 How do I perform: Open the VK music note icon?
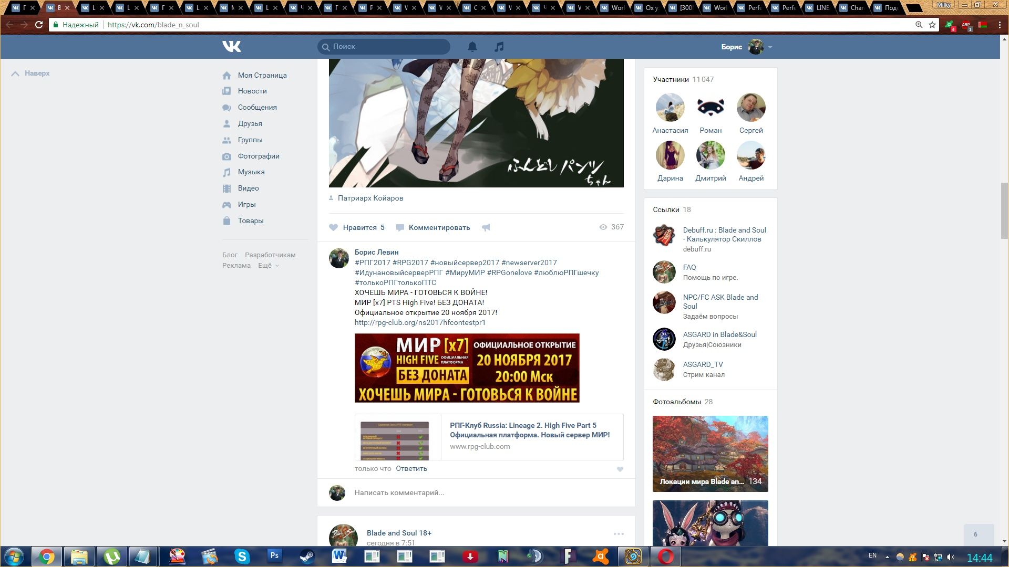pos(499,47)
